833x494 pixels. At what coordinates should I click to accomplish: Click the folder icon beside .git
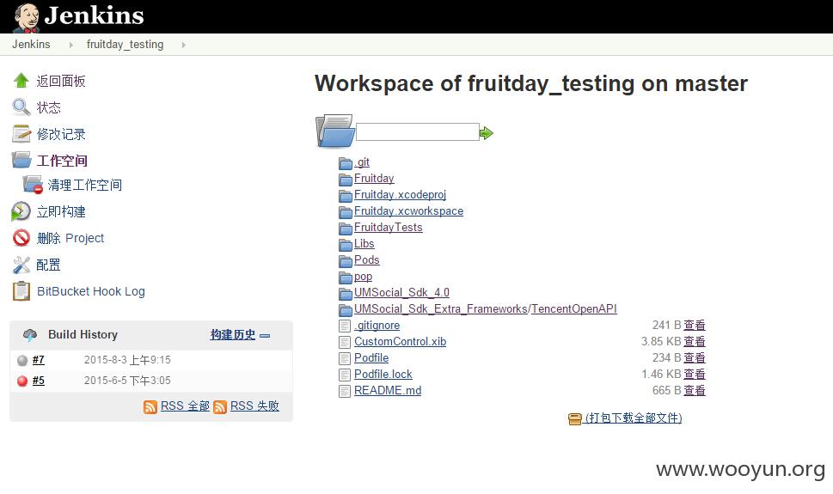[346, 162]
